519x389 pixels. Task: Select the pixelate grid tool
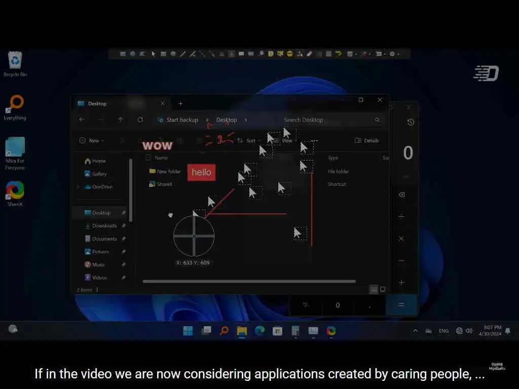(328, 54)
